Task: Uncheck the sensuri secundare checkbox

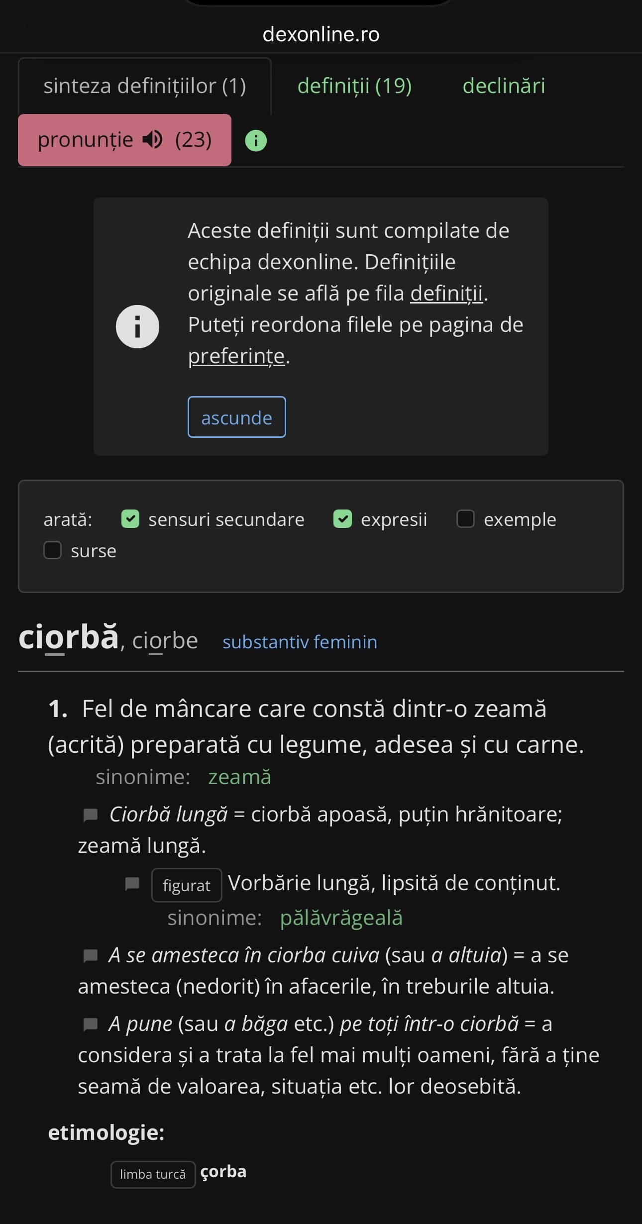Action: tap(130, 519)
